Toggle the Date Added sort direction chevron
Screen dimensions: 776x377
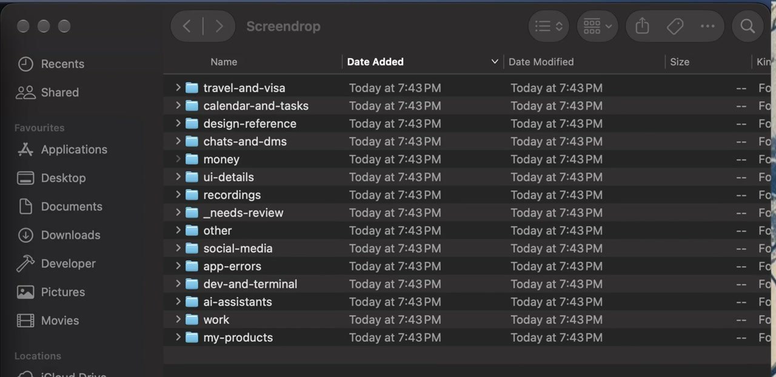pyautogui.click(x=495, y=62)
